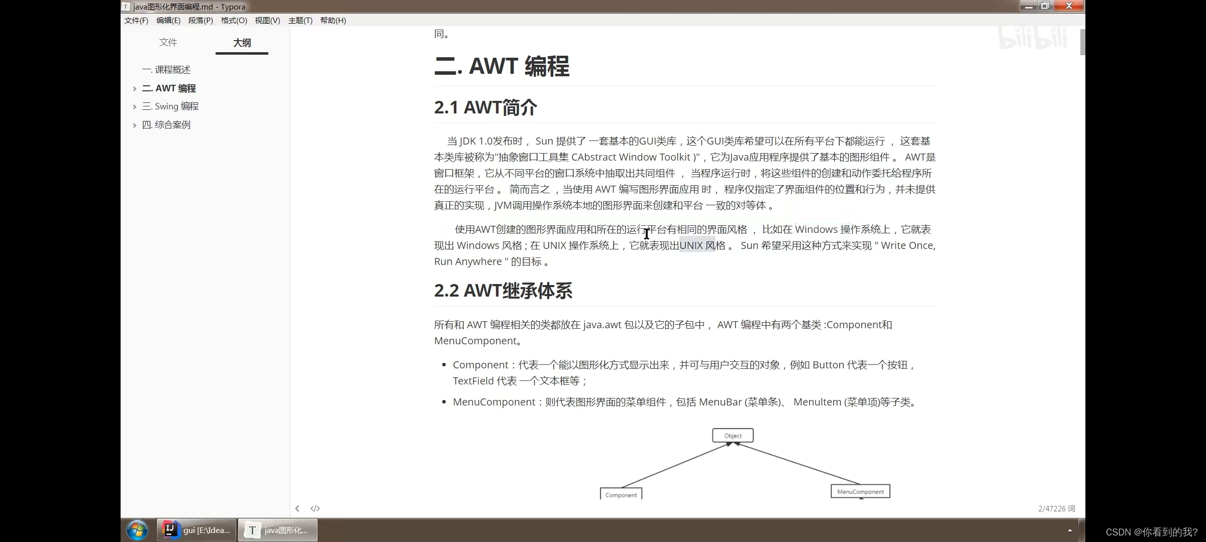Jump to 一. 课程概述 in outline

(x=166, y=70)
